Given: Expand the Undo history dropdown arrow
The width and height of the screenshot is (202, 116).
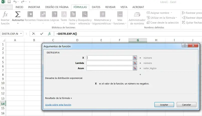Looking at the screenshot, I should (x=18, y=2).
